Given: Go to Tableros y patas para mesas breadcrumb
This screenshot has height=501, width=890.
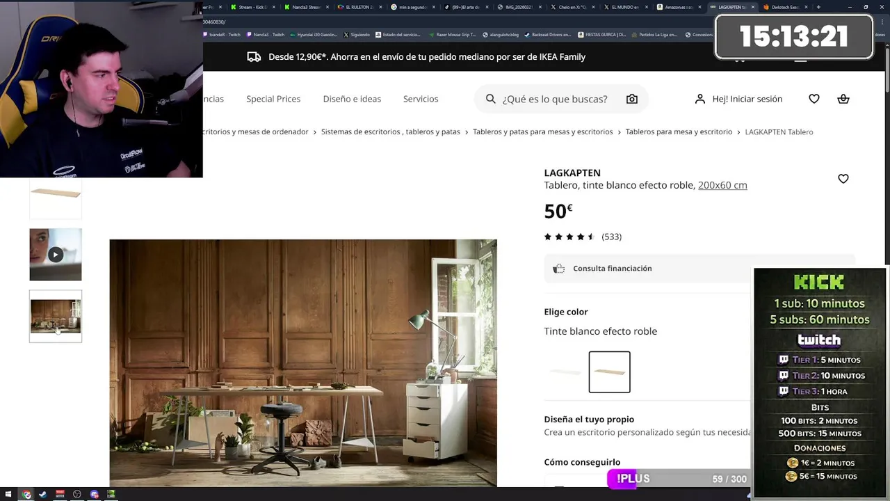Looking at the screenshot, I should click(x=542, y=132).
